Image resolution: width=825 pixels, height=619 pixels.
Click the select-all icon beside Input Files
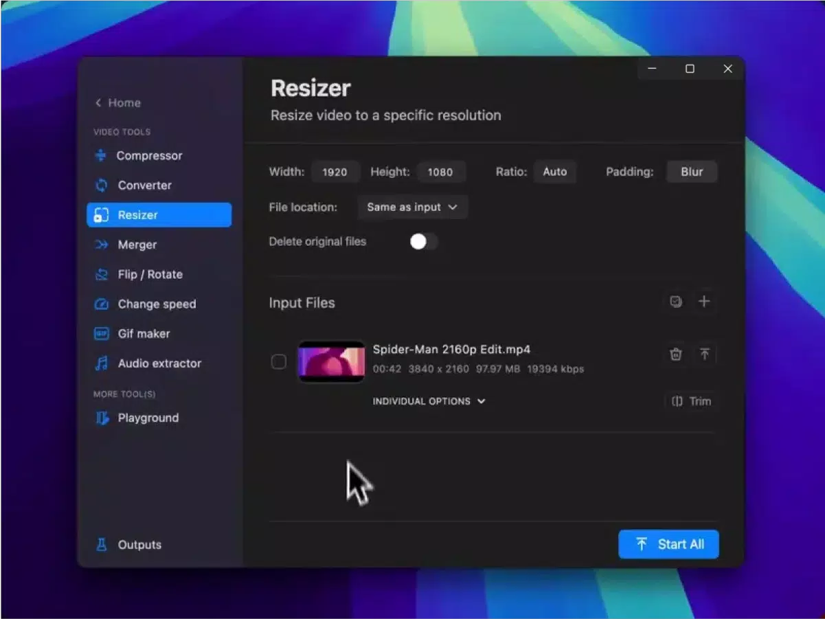point(676,302)
